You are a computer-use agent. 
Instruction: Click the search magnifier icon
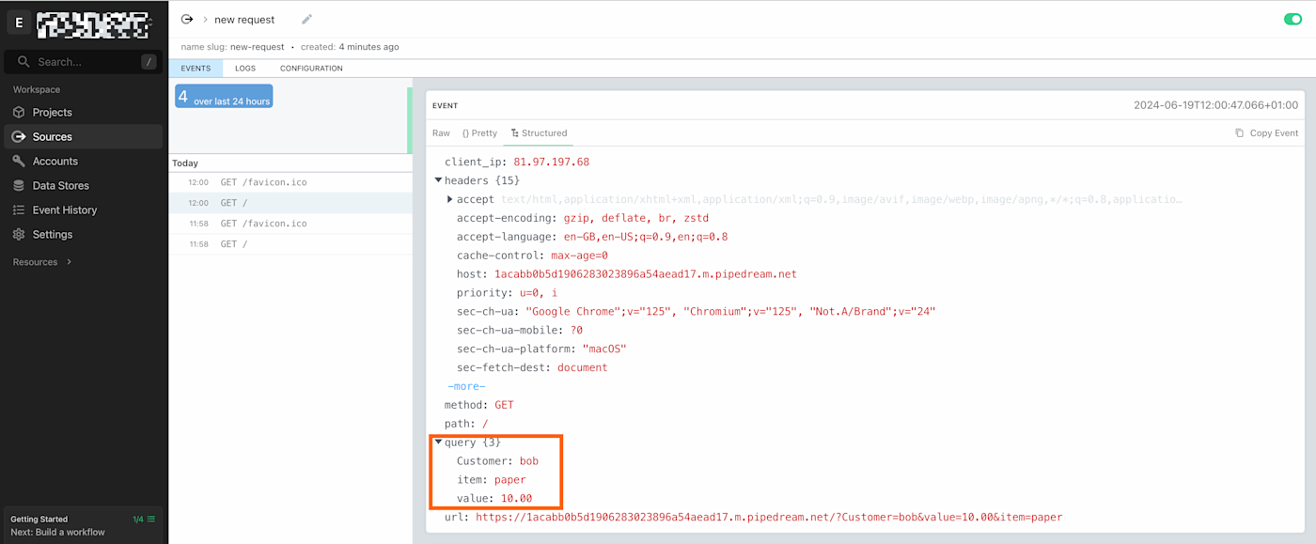point(23,62)
